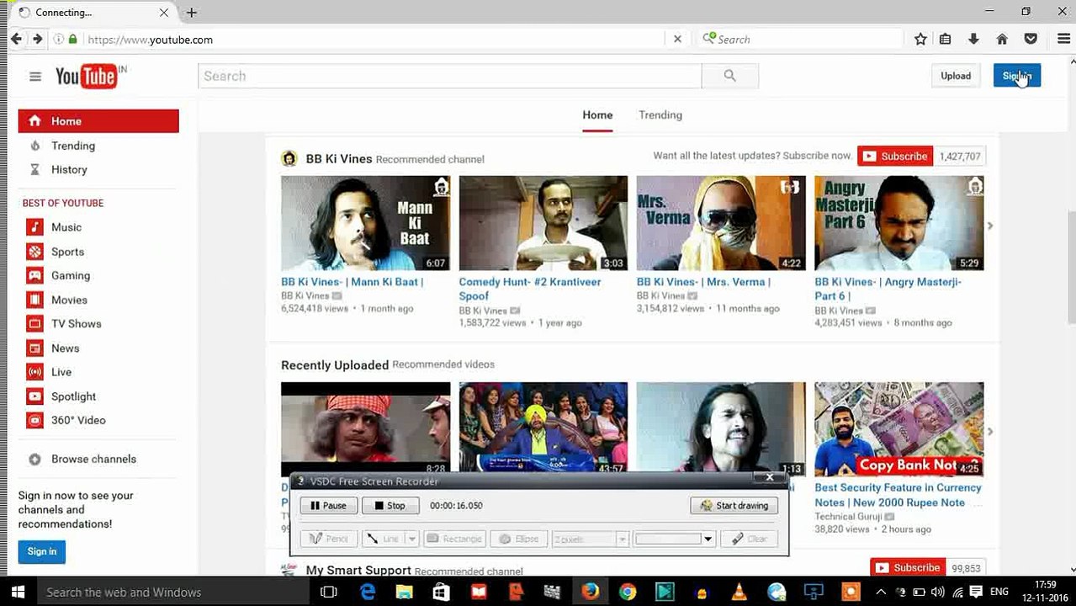Viewport: 1076px width, 606px height.
Task: Open the Pocket icon in Firefox toolbar
Action: pos(1030,40)
